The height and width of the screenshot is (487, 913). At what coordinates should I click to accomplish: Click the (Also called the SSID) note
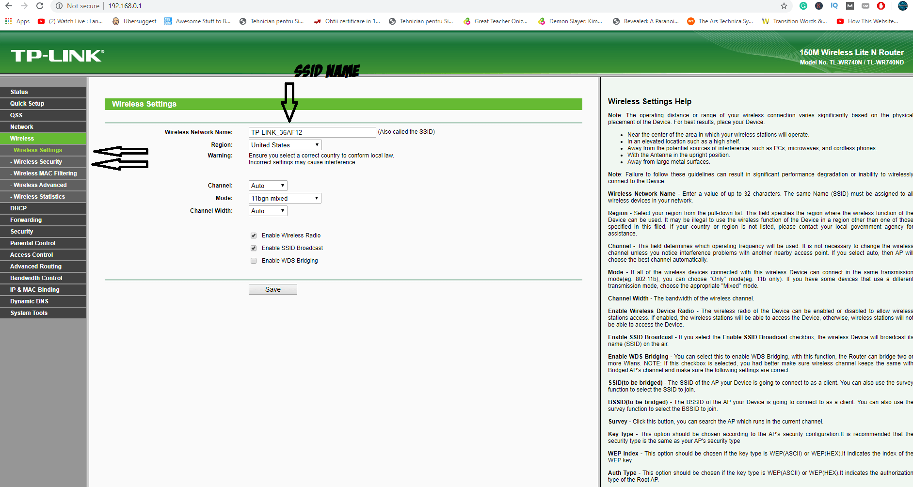pyautogui.click(x=406, y=132)
